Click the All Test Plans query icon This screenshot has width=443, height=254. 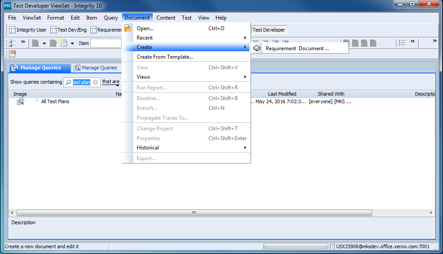click(x=20, y=102)
